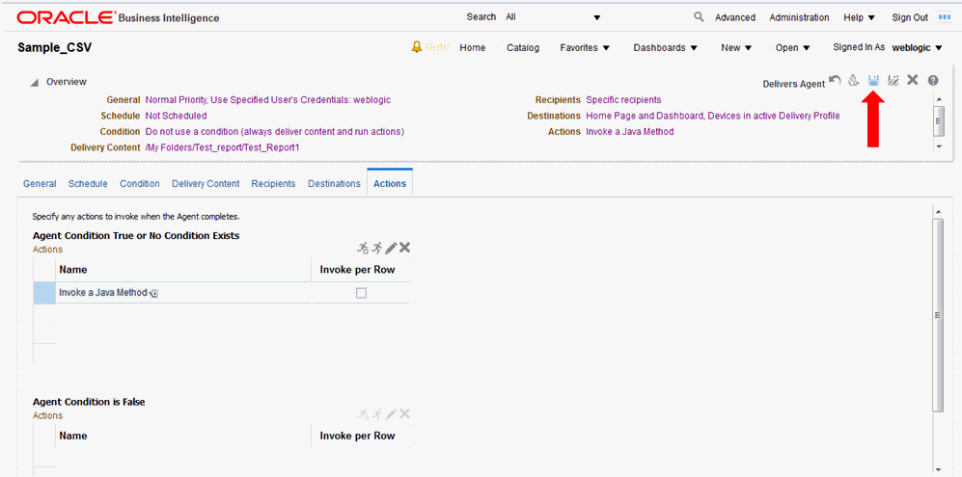Click the Not Scheduled link
This screenshot has height=477, width=962.
176,116
